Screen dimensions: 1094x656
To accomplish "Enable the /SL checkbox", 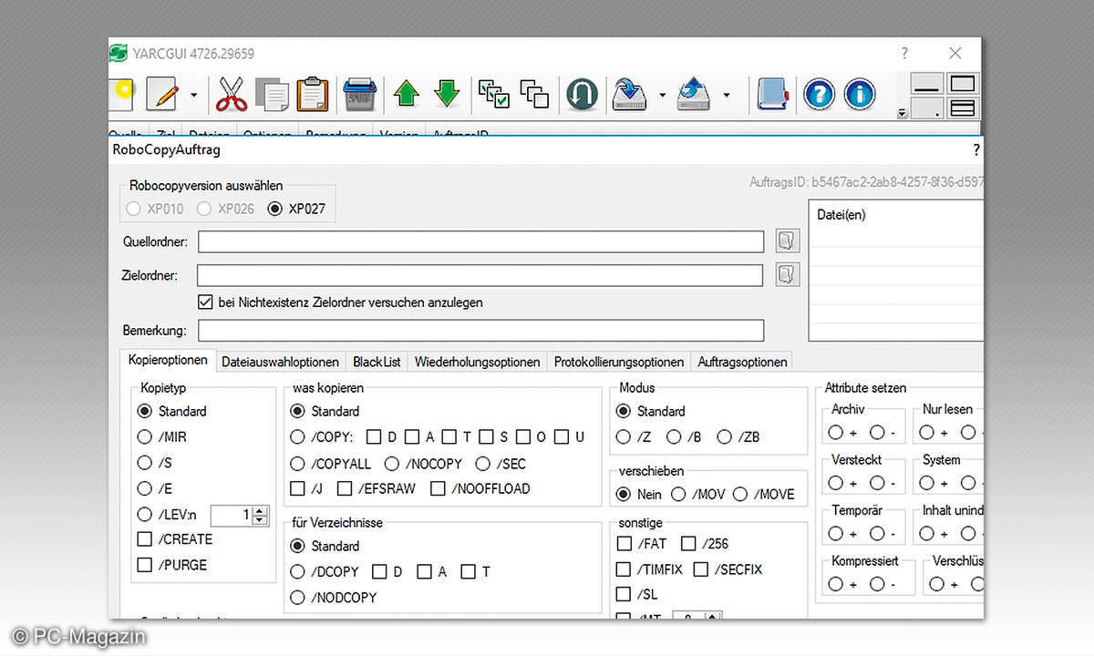I will (x=624, y=594).
